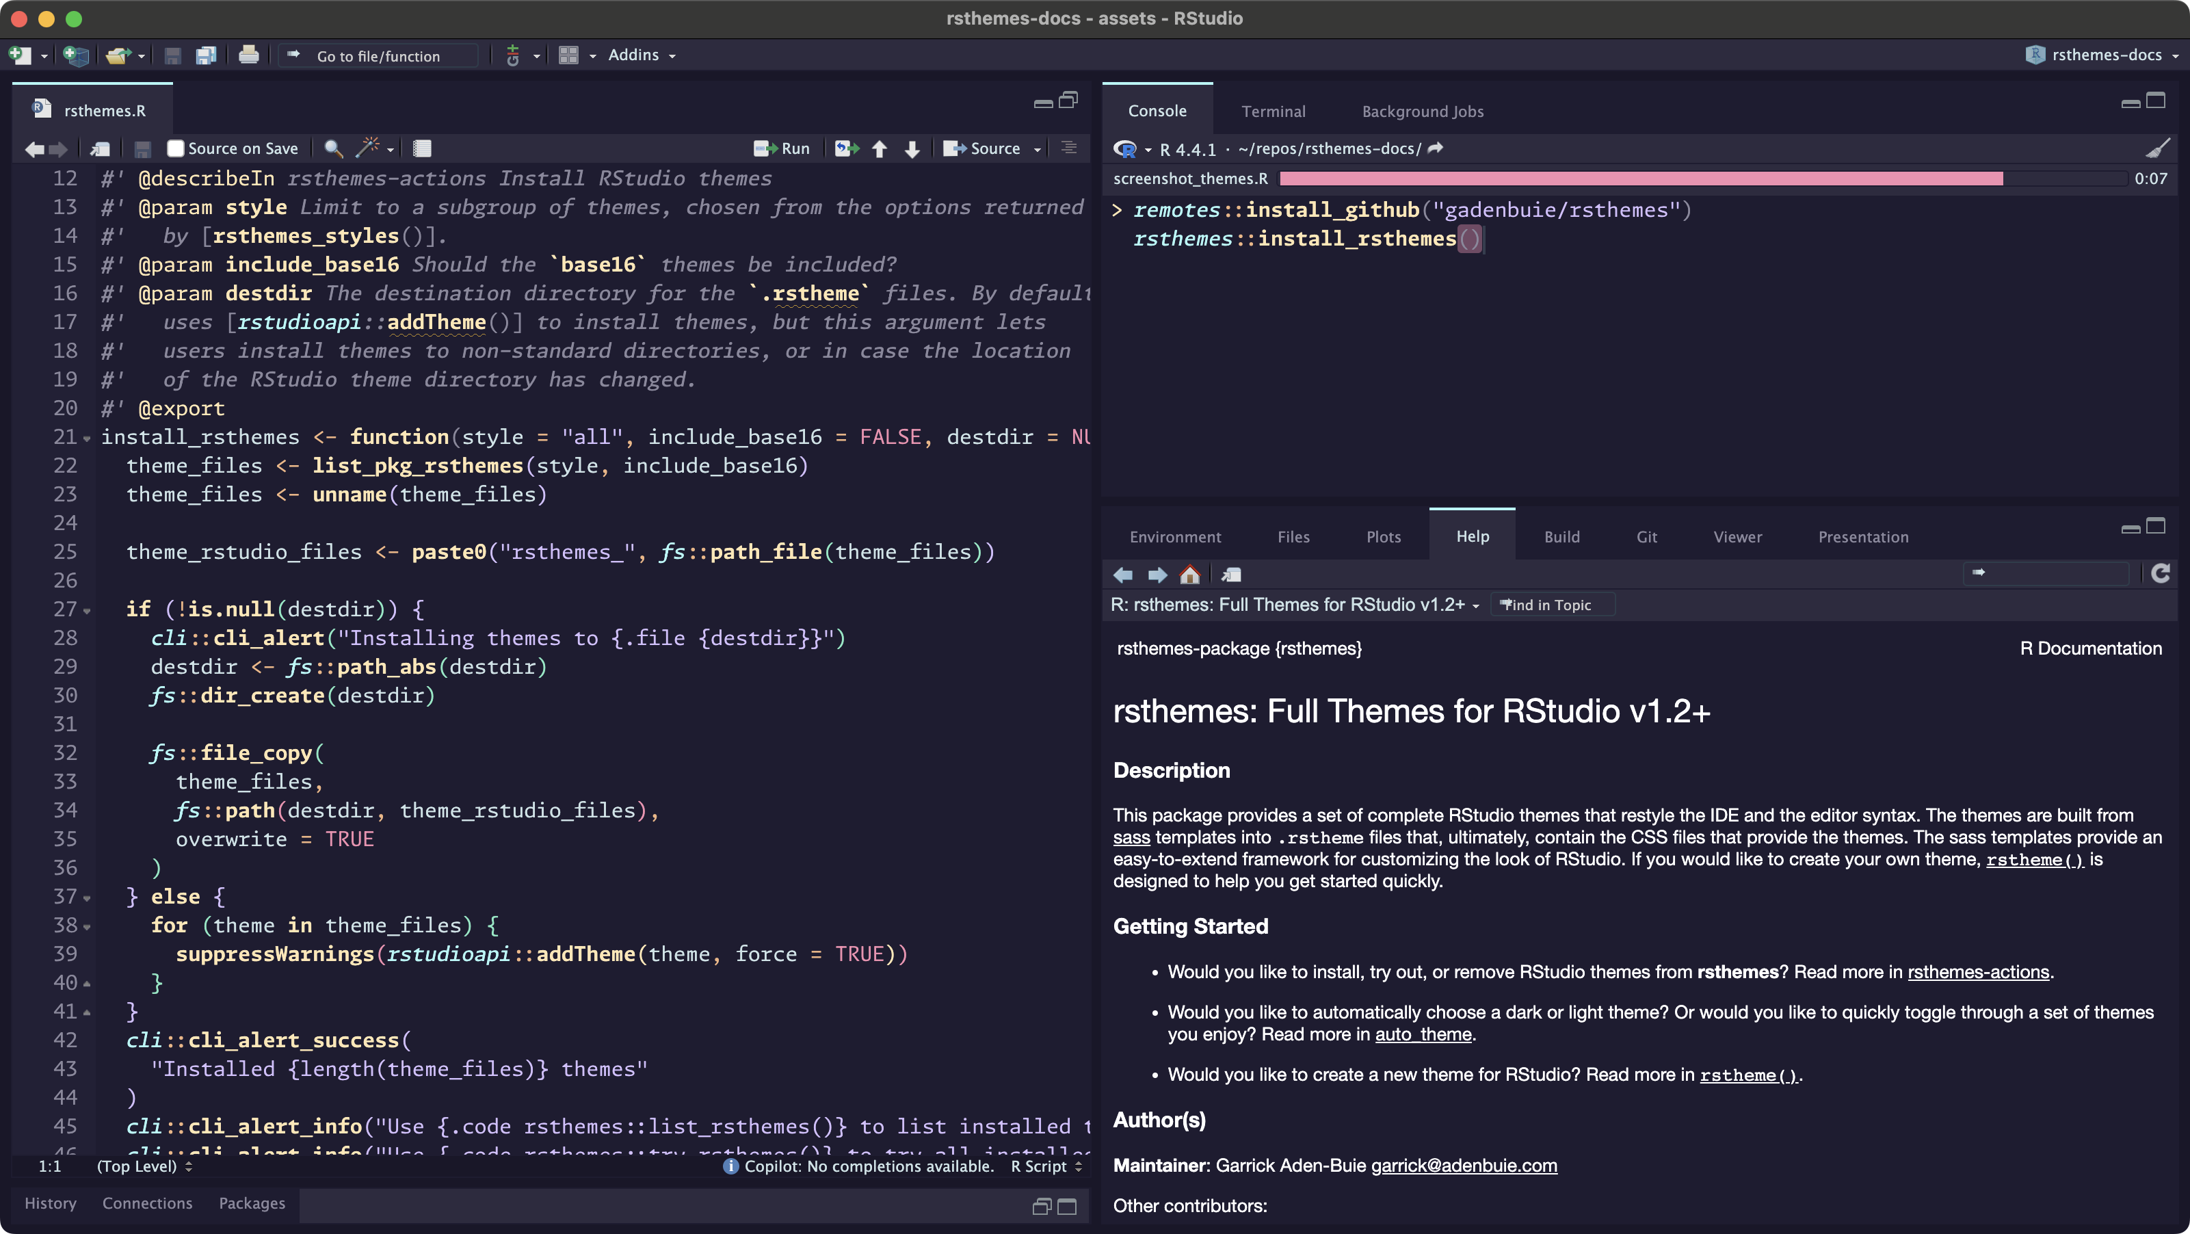The width and height of the screenshot is (2190, 1234).
Task: Switch to the Terminal tab
Action: pyautogui.click(x=1273, y=111)
